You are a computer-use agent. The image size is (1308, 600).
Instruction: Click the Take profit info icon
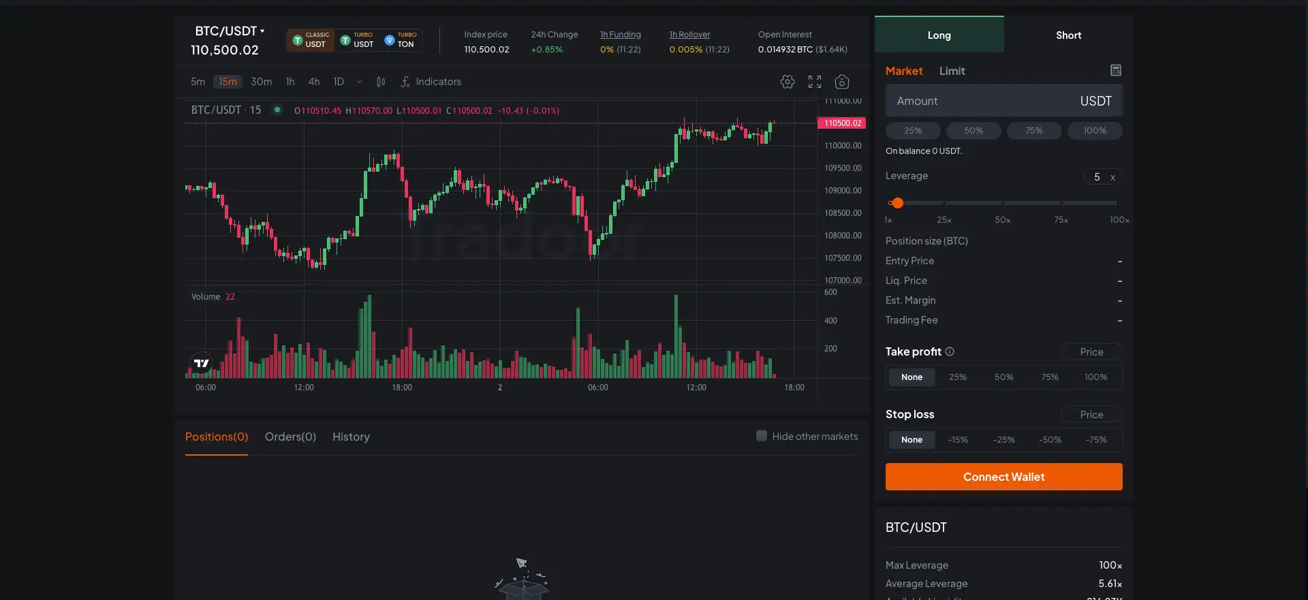pyautogui.click(x=950, y=351)
